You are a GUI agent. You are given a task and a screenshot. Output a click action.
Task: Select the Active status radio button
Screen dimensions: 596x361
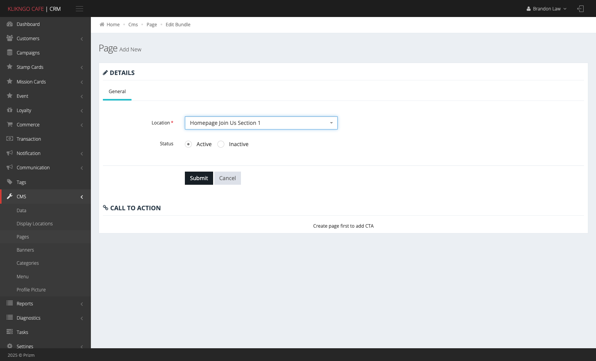click(x=188, y=144)
